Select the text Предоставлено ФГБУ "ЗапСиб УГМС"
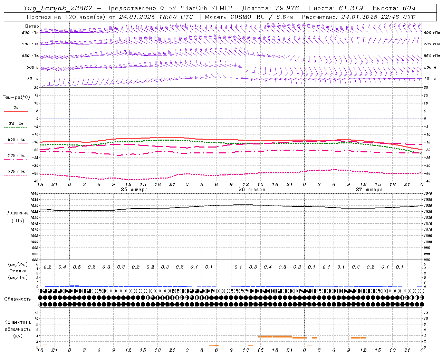The height and width of the screenshot is (353, 442). pos(169,8)
